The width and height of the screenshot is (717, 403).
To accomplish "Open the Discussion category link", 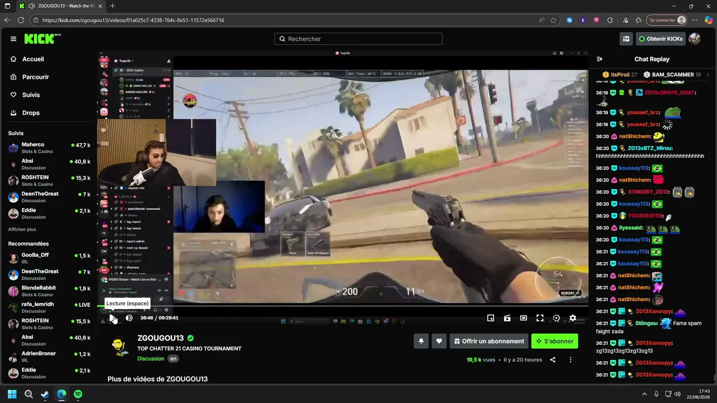I will (x=151, y=359).
